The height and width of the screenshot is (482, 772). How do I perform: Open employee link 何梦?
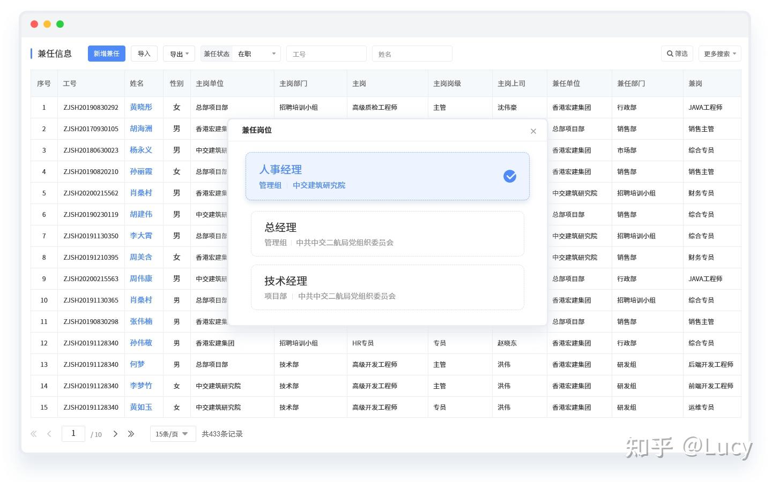(x=137, y=364)
